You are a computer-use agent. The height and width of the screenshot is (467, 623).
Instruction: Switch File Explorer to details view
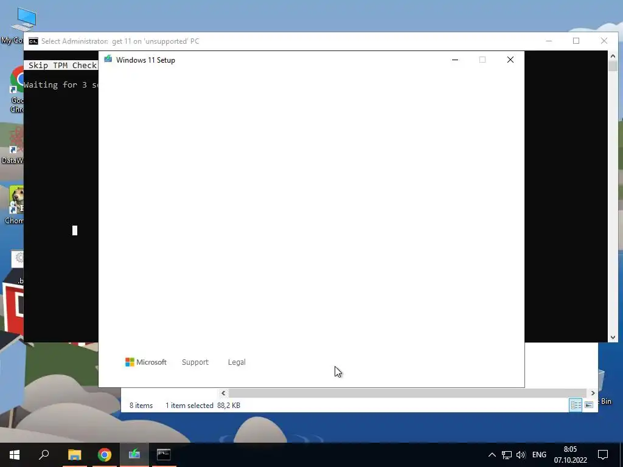(576, 405)
